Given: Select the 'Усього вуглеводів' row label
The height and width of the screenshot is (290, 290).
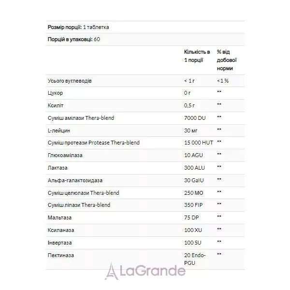Looking at the screenshot, I should point(70,81).
